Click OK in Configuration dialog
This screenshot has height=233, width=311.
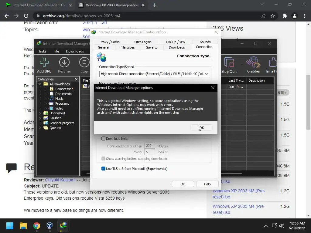pyautogui.click(x=183, y=184)
